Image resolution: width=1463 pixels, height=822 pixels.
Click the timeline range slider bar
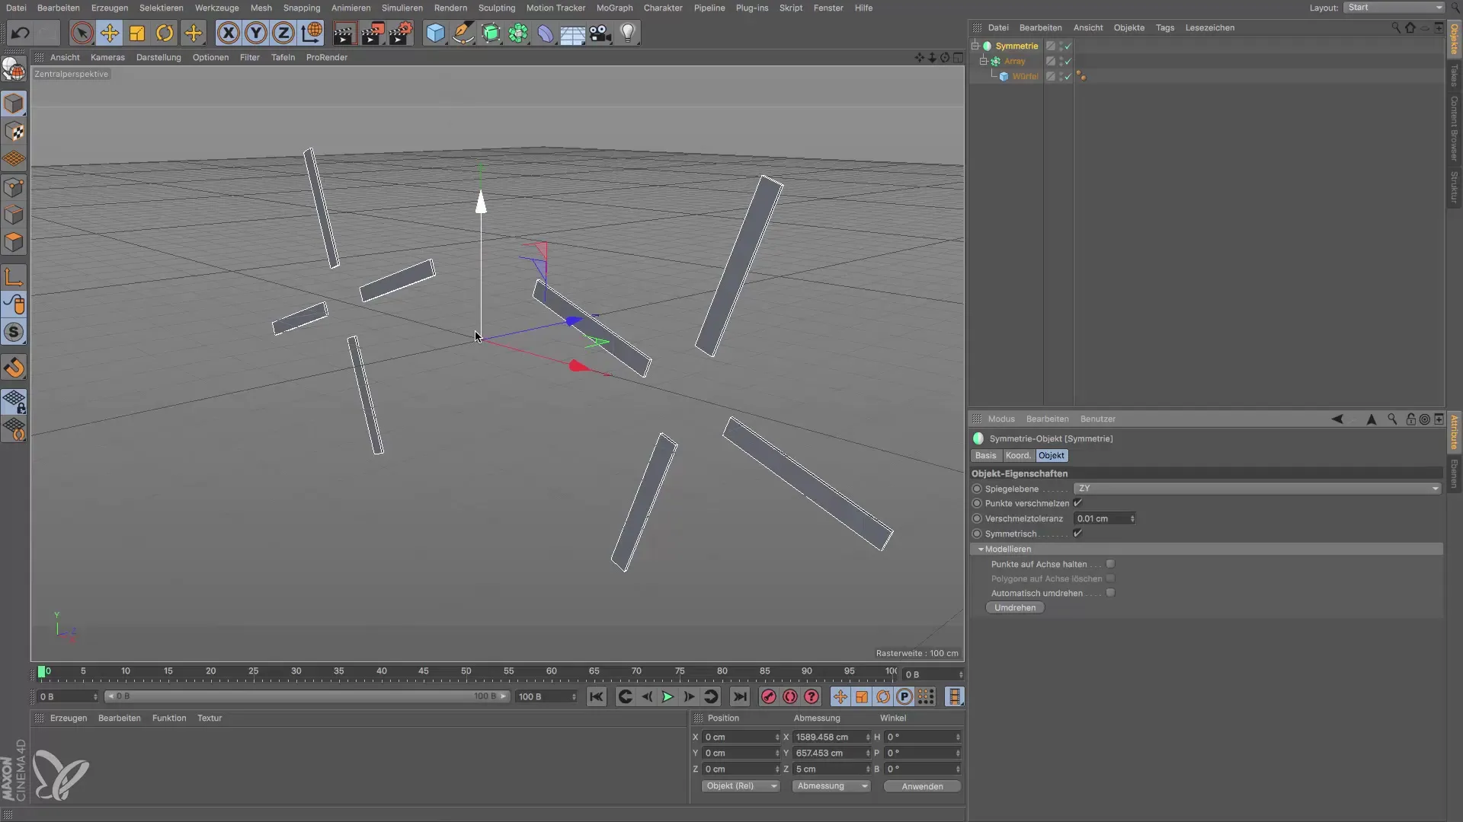click(306, 696)
